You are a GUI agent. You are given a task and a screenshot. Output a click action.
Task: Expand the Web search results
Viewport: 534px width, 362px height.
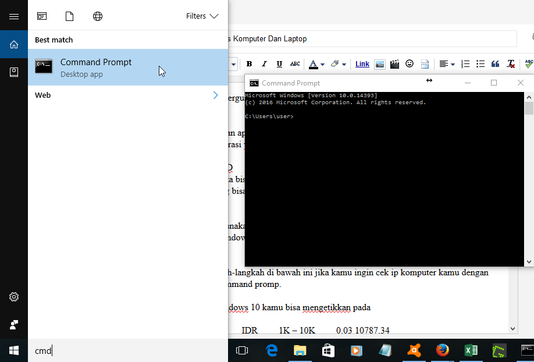coord(215,95)
